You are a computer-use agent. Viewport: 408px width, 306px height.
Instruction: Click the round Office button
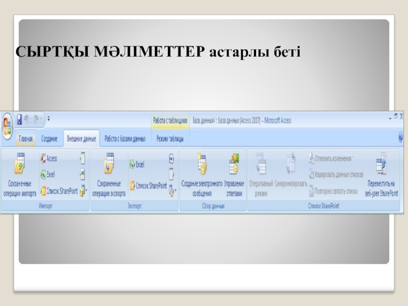[x=7, y=125]
